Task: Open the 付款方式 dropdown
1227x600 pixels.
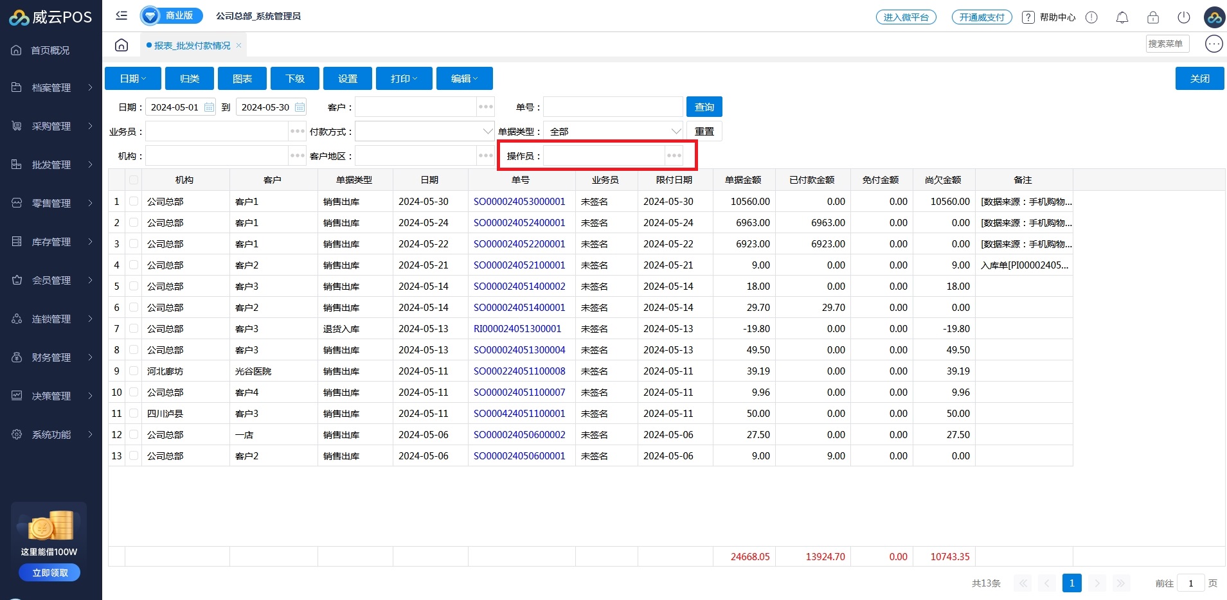Action: point(424,132)
